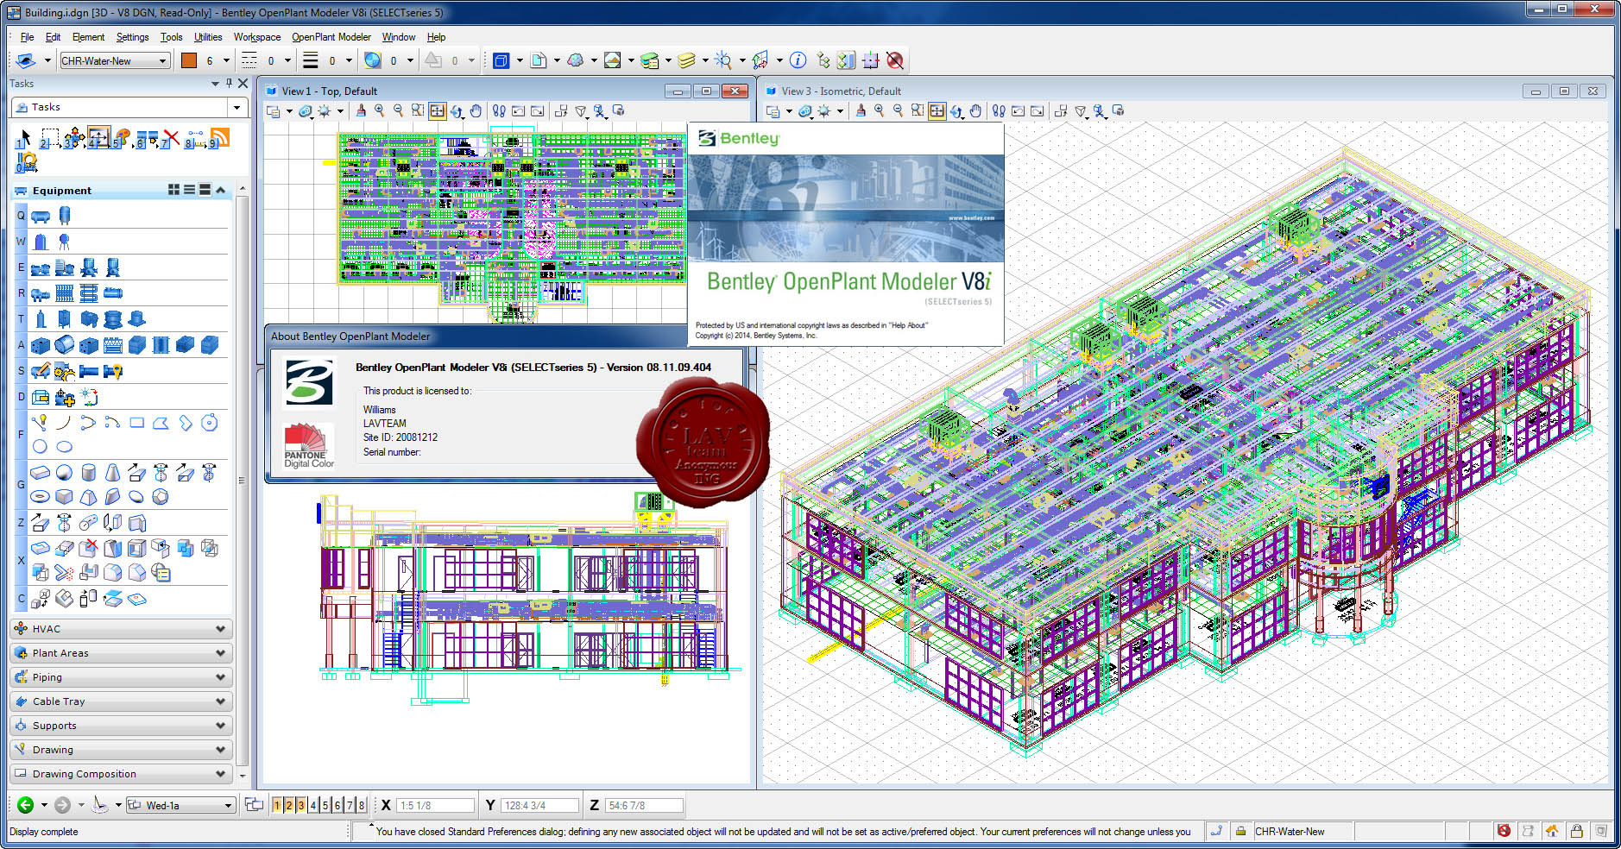The width and height of the screenshot is (1621, 849).
Task: Switch Equipment panel to icon grid layout
Action: pyautogui.click(x=173, y=190)
